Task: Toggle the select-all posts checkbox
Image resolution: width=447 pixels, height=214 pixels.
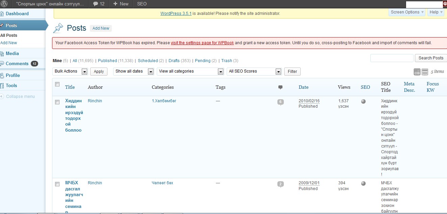Action: tap(57, 84)
